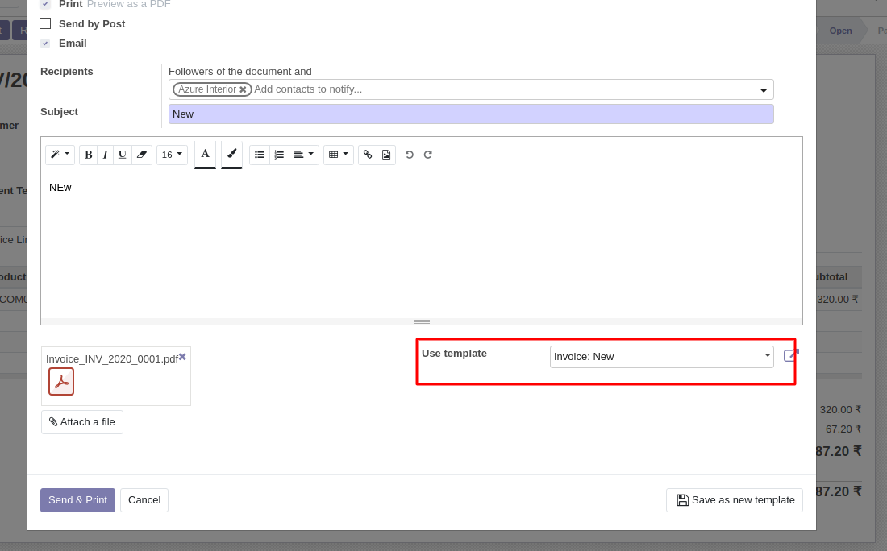The height and width of the screenshot is (551, 887).
Task: Click the Open status in background page
Action: (x=840, y=31)
